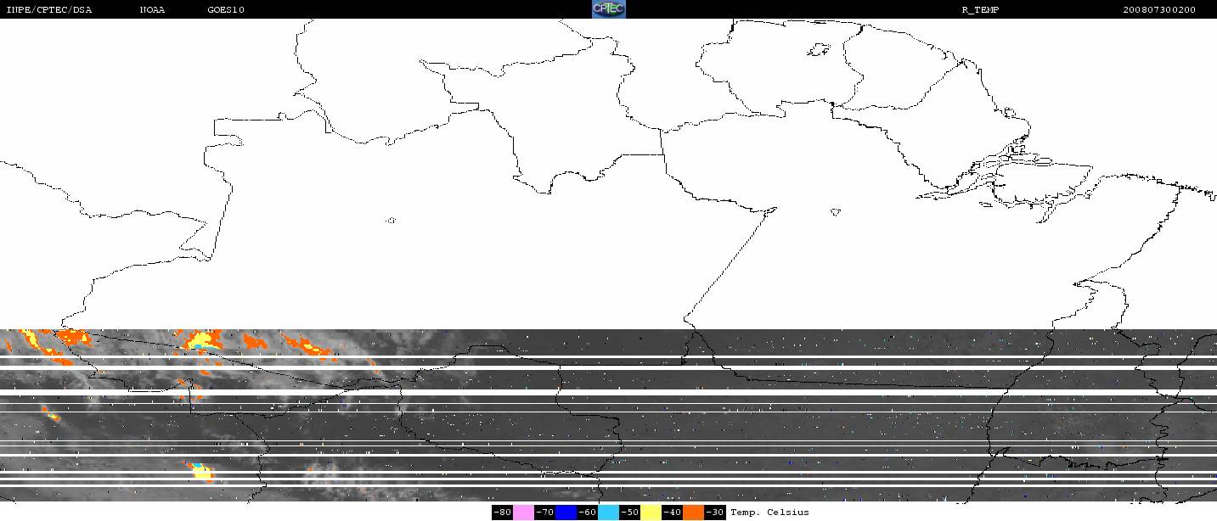The image size is (1217, 521).
Task: Click the -30 legend value
Action: (714, 513)
